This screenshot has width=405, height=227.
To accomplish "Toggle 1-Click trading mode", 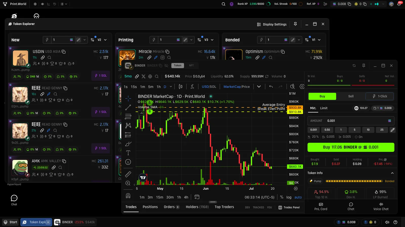I will click(380, 96).
